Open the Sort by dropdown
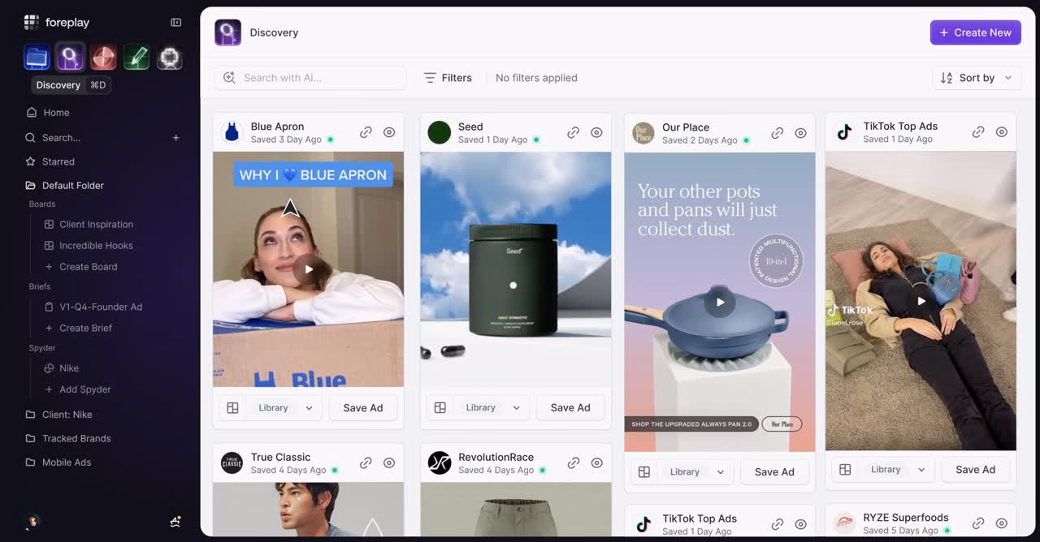Screen dimensions: 1040x542 (976, 77)
